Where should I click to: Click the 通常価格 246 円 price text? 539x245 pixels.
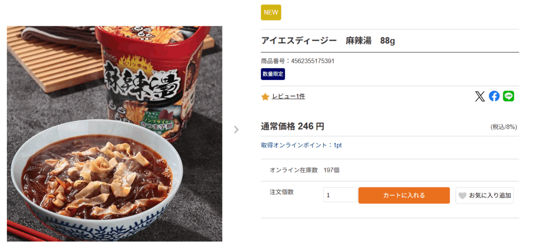pyautogui.click(x=292, y=126)
